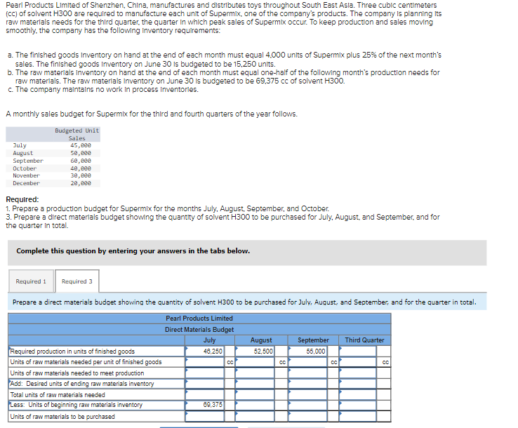Image resolution: width=518 pixels, height=428 pixels.
Task: Click August raw materials needed to meet production
Action: click(x=255, y=373)
